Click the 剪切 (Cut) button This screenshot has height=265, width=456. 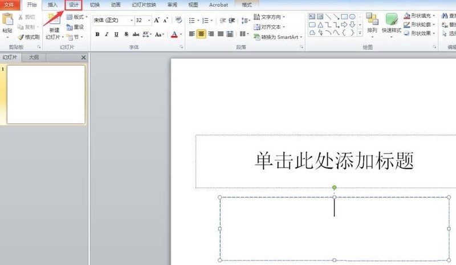[x=27, y=17]
